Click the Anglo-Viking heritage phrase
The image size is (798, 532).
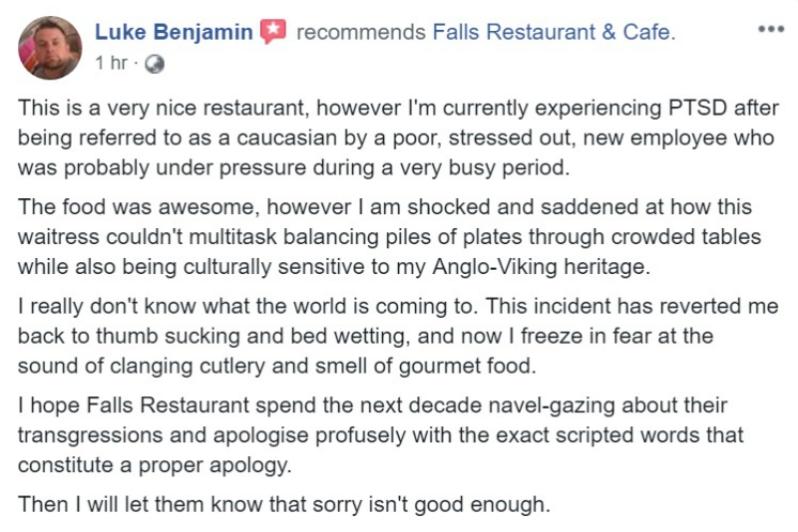pyautogui.click(x=541, y=267)
